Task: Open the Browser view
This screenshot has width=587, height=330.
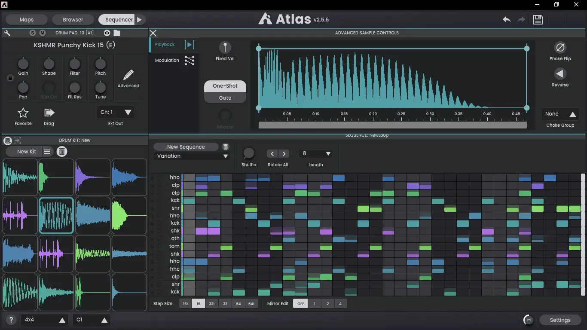Action: [73, 20]
